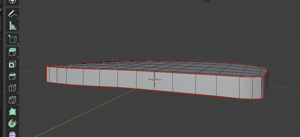Select the Bevel tool
Screen dimensions: 300x137
pos(12,76)
